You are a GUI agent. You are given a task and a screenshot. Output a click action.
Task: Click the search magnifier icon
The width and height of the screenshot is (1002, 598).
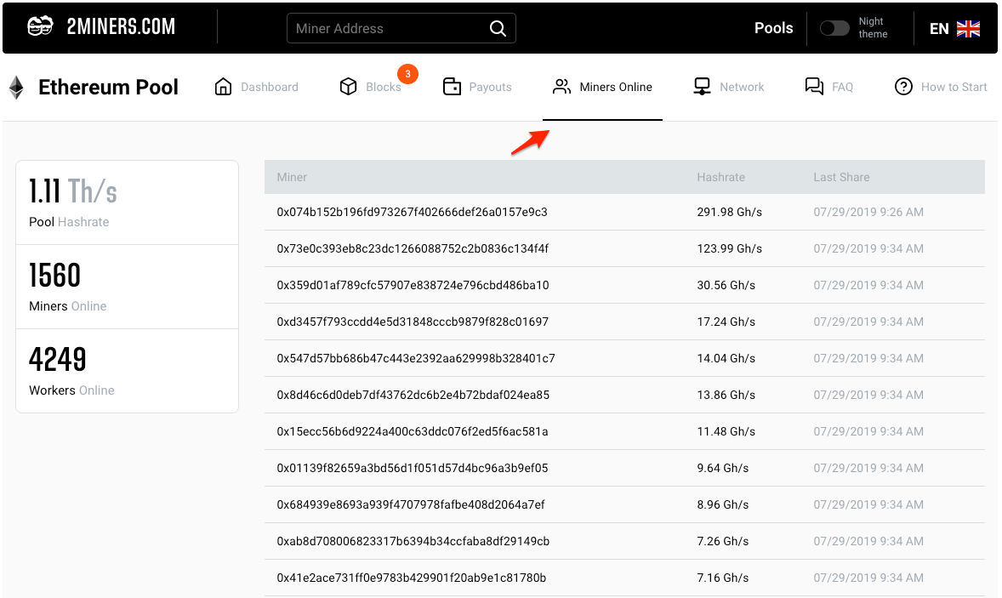pos(498,28)
